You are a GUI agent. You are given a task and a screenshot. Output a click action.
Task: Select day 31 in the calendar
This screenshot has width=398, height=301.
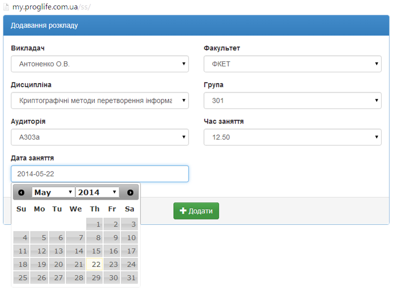(129, 278)
